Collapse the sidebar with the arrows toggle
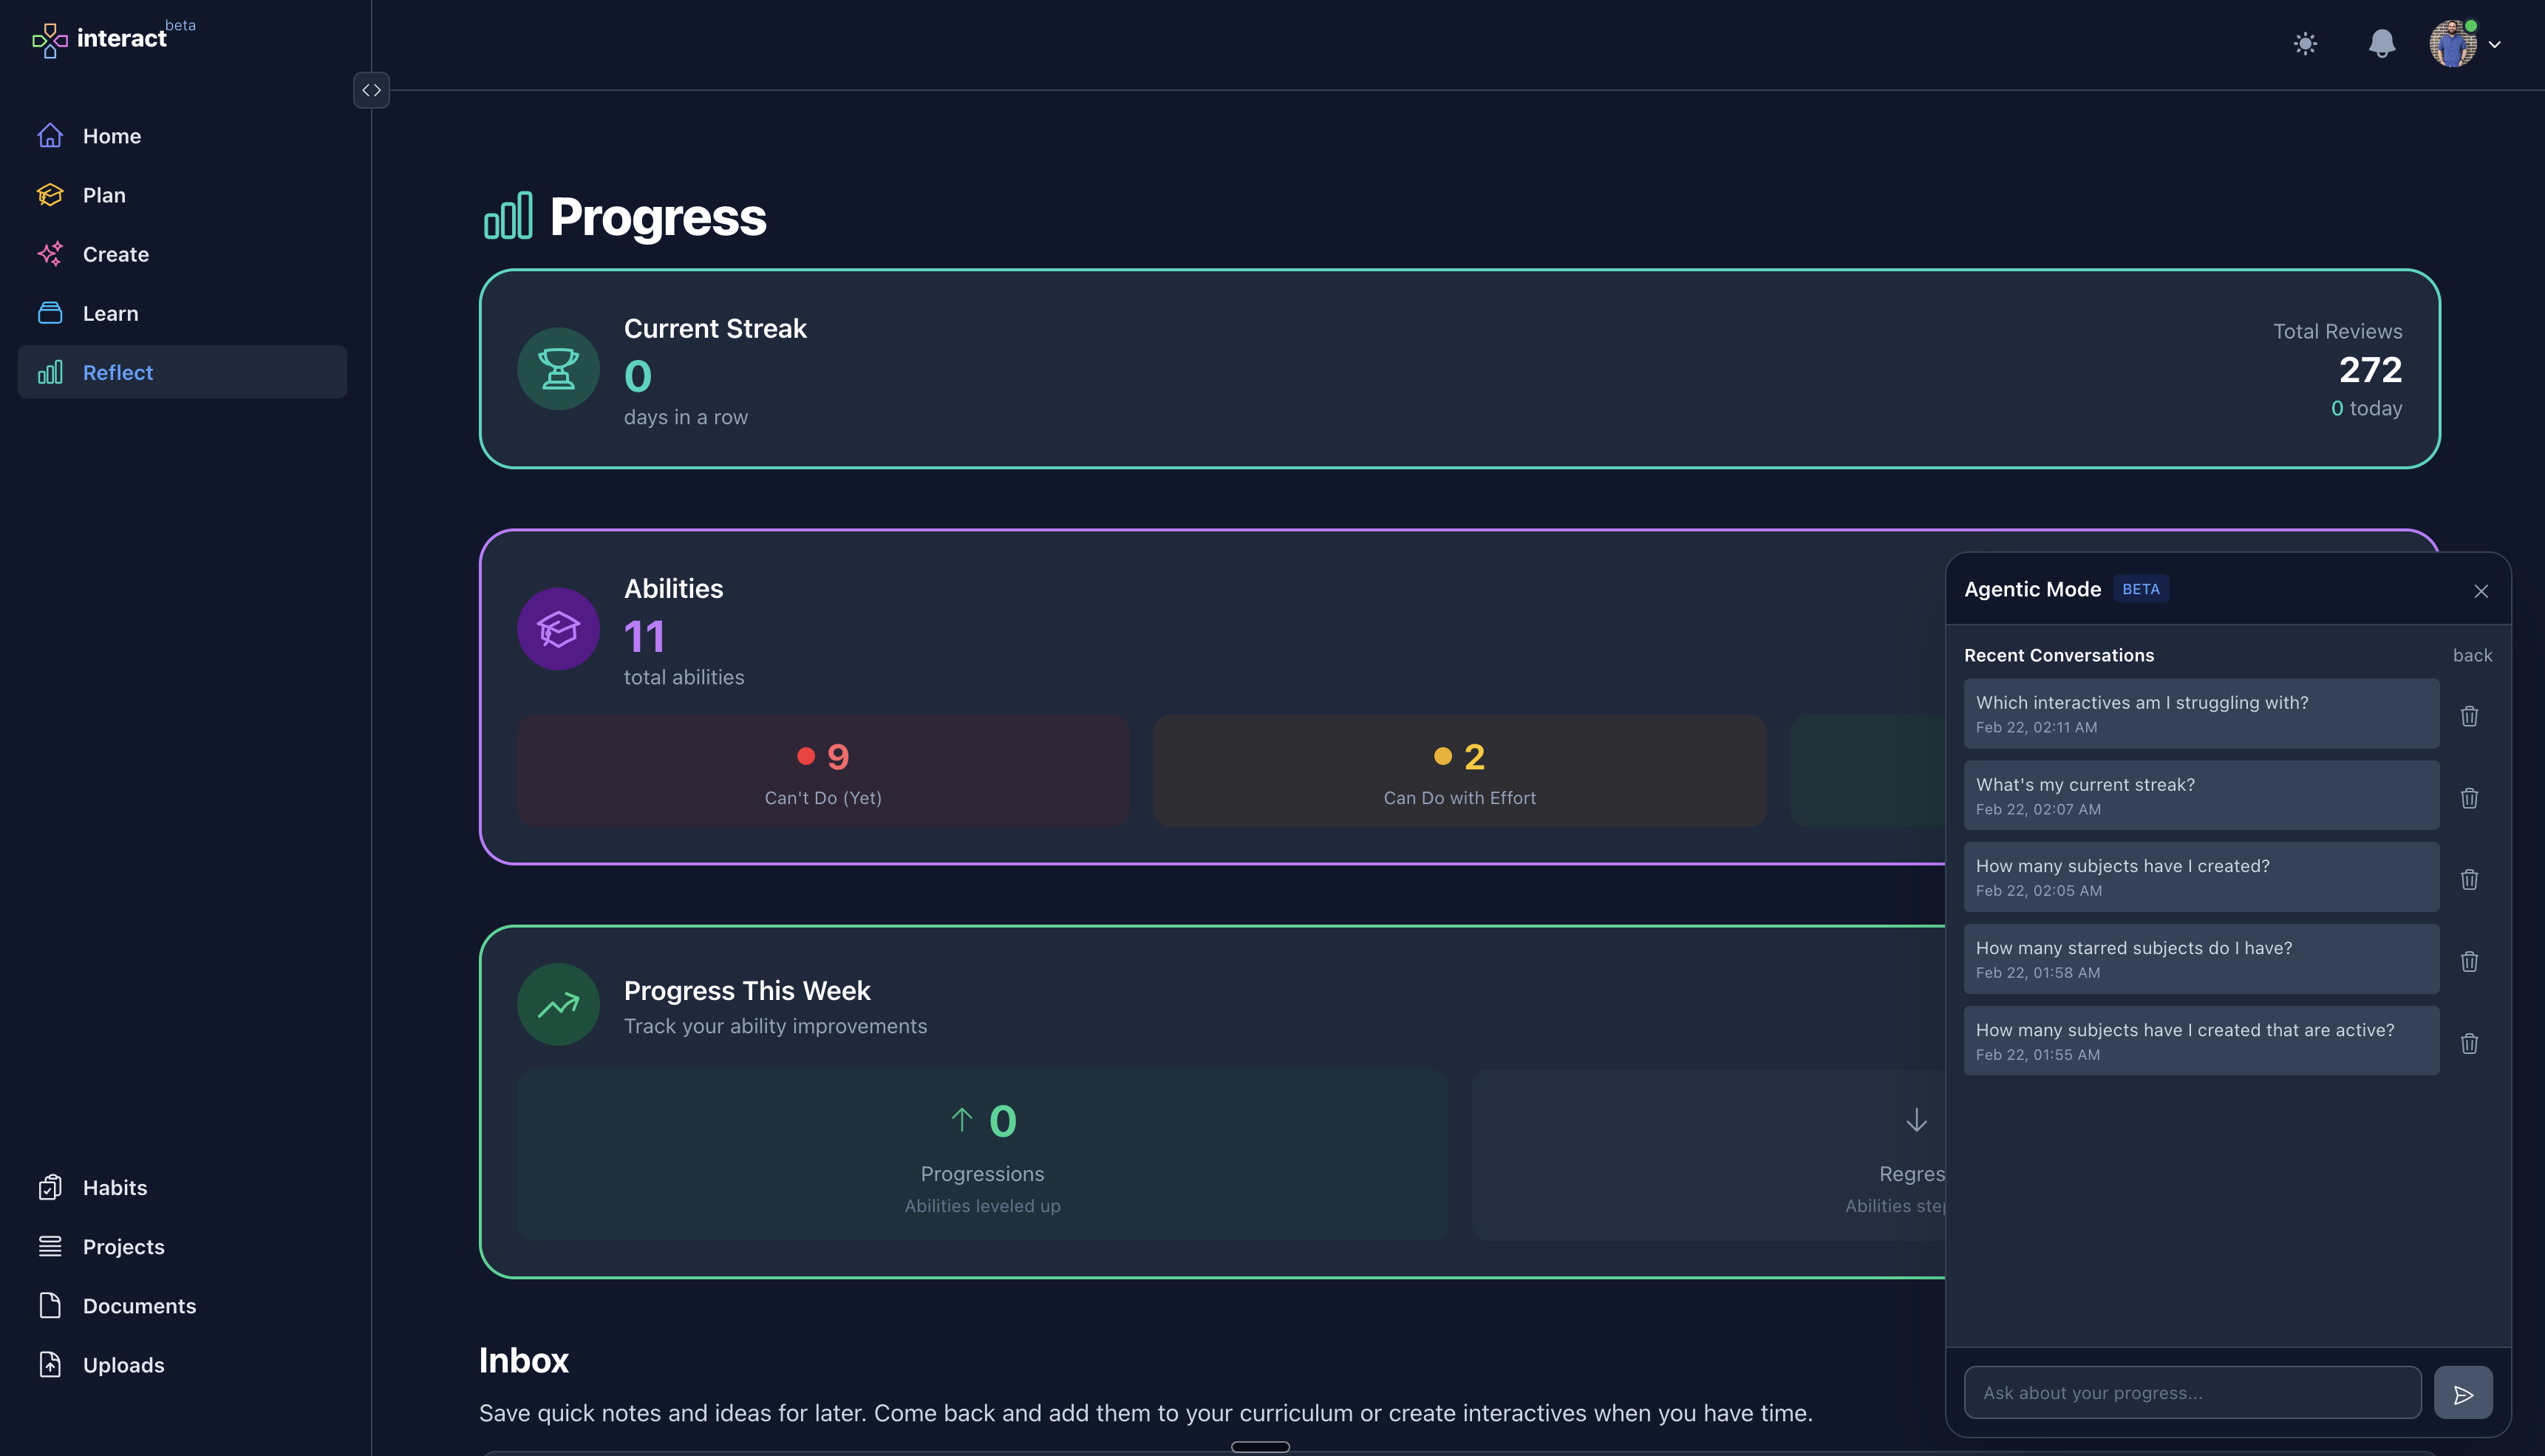 (371, 89)
